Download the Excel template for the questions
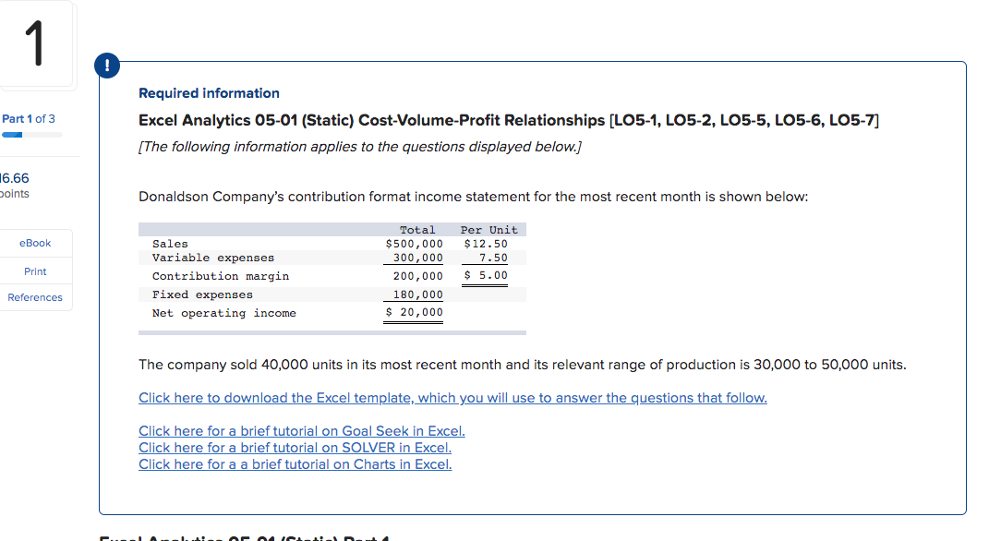The height and width of the screenshot is (541, 989). (x=452, y=398)
